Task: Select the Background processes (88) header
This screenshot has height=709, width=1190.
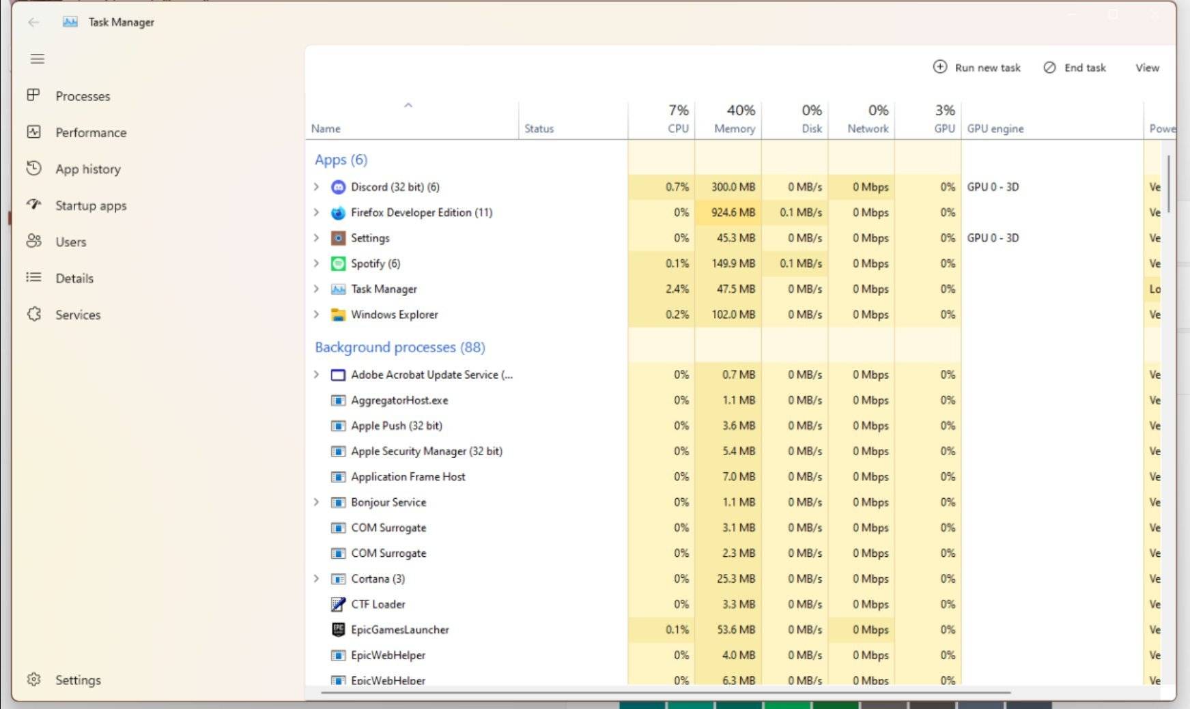Action: [400, 347]
